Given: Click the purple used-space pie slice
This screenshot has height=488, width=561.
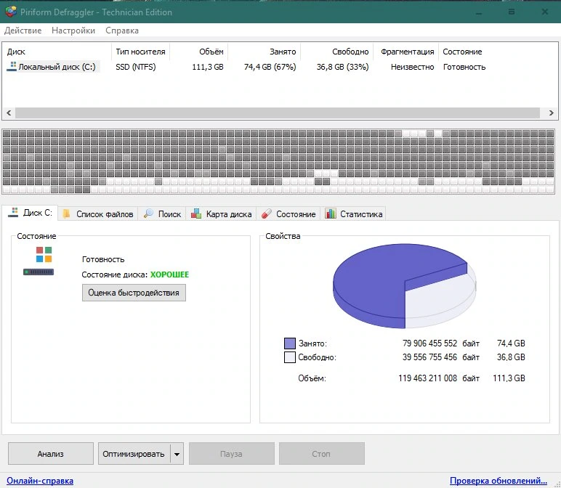Looking at the screenshot, I should pos(376,282).
